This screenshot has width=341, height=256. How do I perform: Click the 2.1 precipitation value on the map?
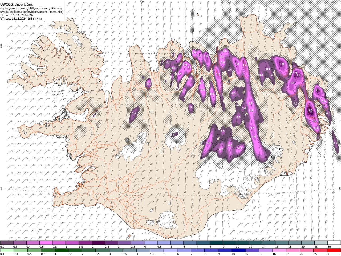[318, 90]
